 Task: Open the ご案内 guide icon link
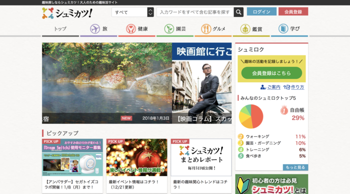click(x=270, y=87)
